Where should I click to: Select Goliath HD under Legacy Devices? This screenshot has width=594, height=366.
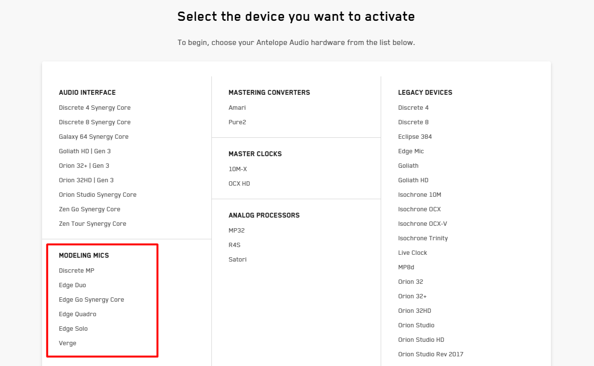point(413,180)
